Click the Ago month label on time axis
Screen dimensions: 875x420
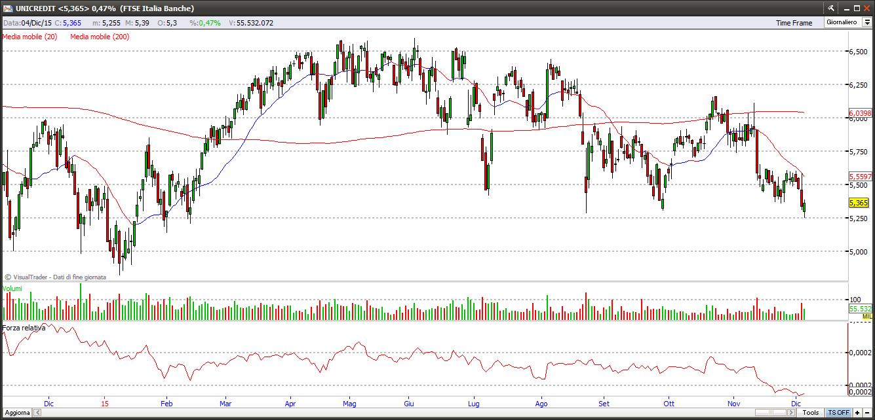pos(542,404)
